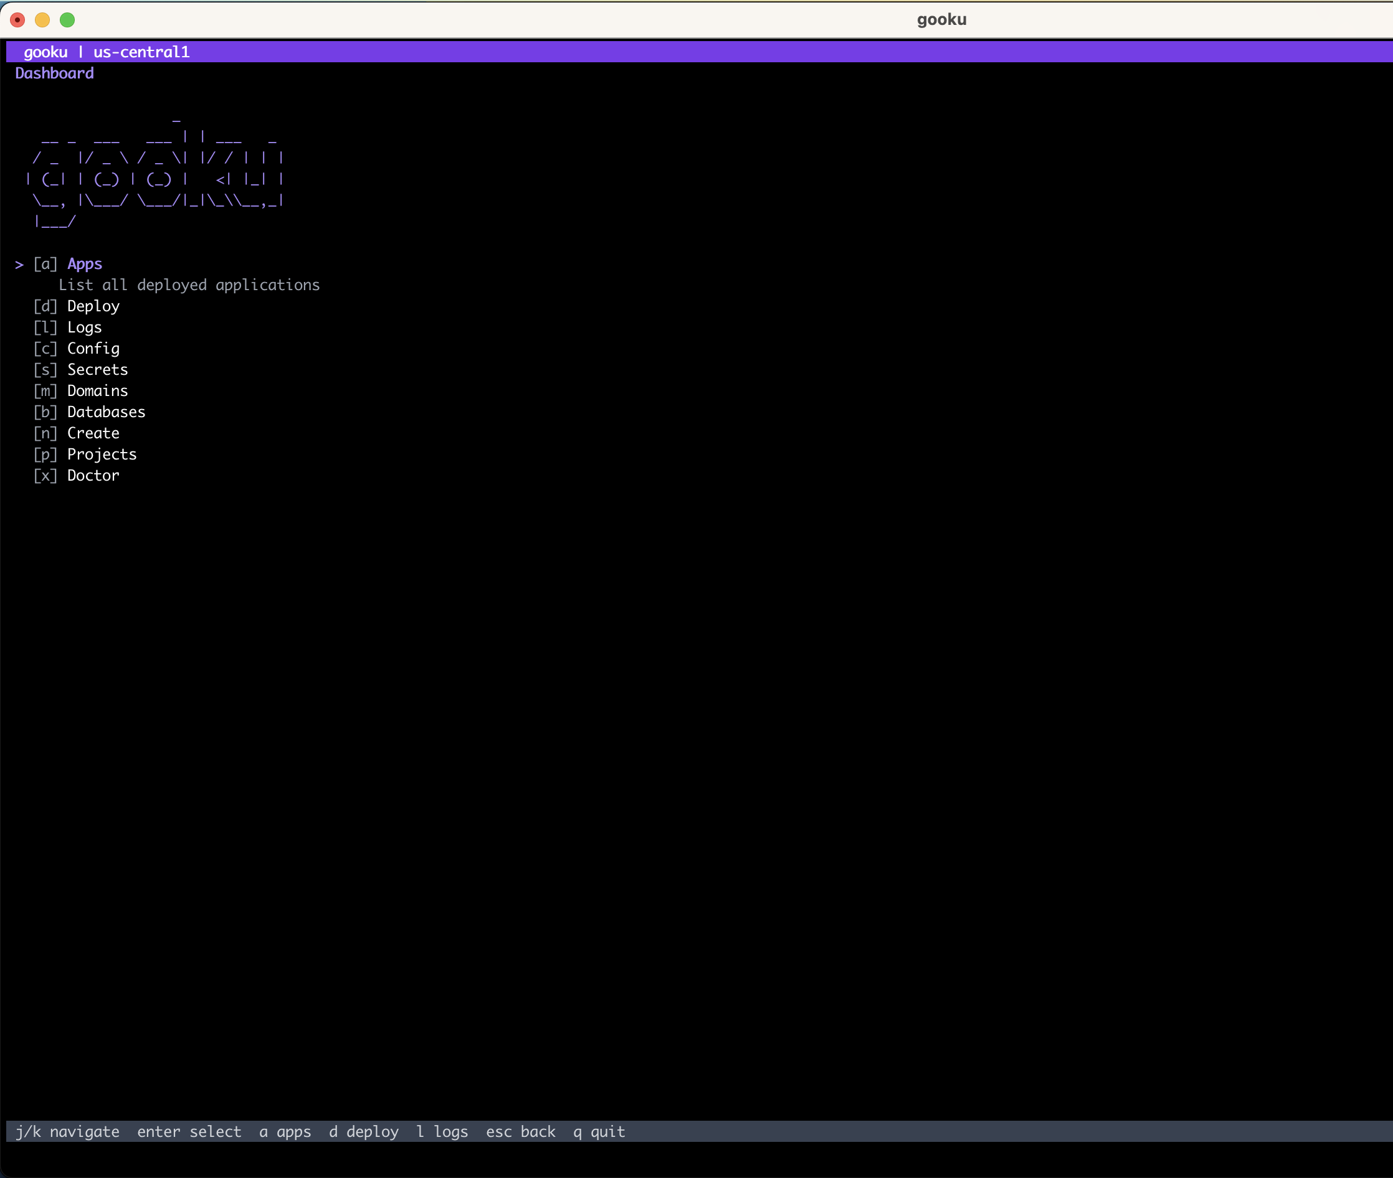
Task: Open the Projects menu entry
Action: [x=85, y=455]
